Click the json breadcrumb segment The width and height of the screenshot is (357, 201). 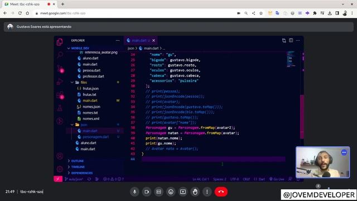click(x=131, y=49)
